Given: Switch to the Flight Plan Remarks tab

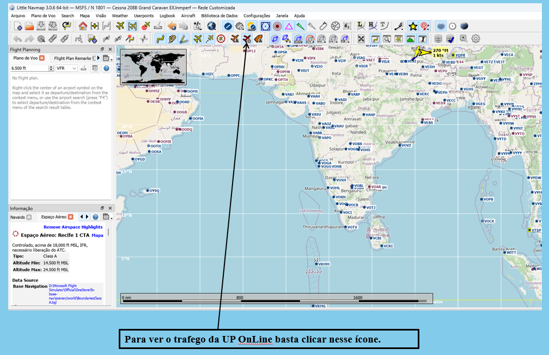Looking at the screenshot, I should tap(72, 58).
